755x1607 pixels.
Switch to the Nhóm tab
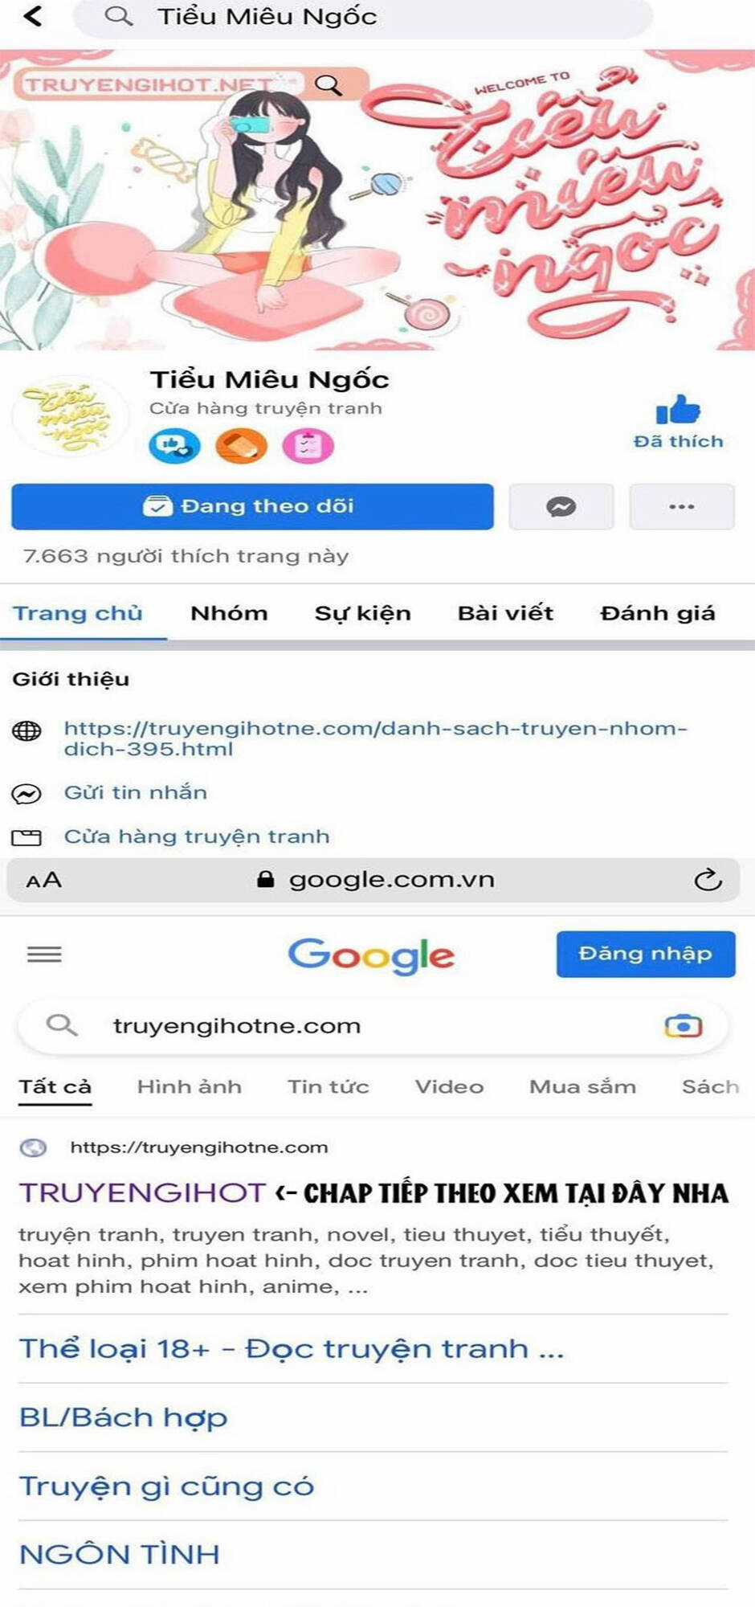[x=229, y=613]
